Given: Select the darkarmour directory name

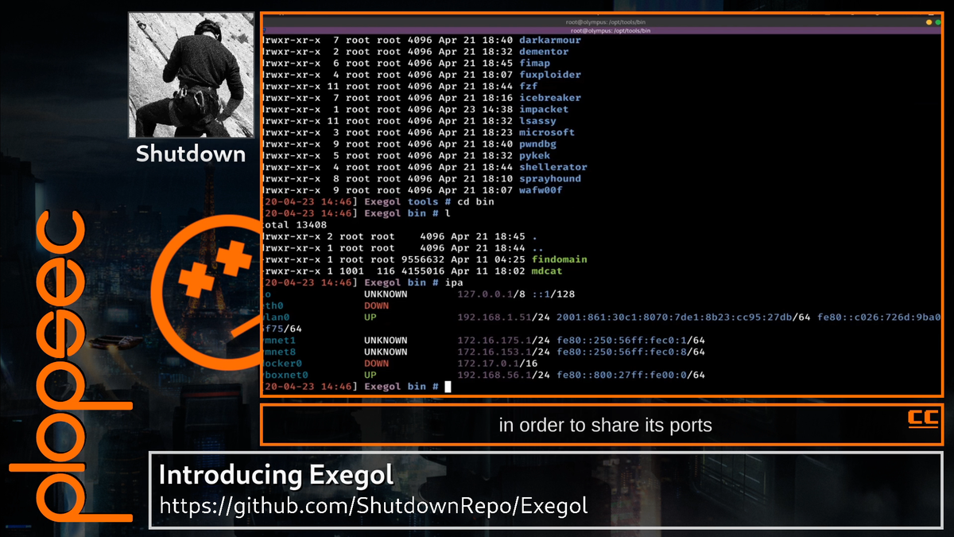Looking at the screenshot, I should coord(549,40).
